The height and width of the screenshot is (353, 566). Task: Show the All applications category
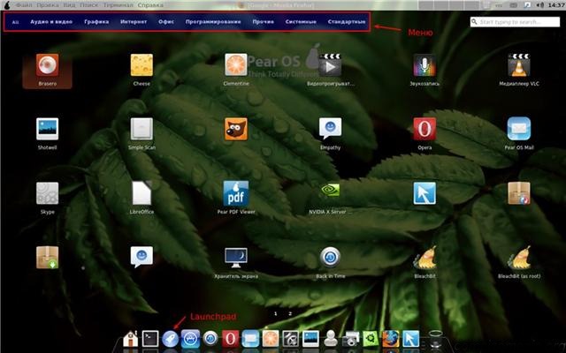pyautogui.click(x=15, y=22)
